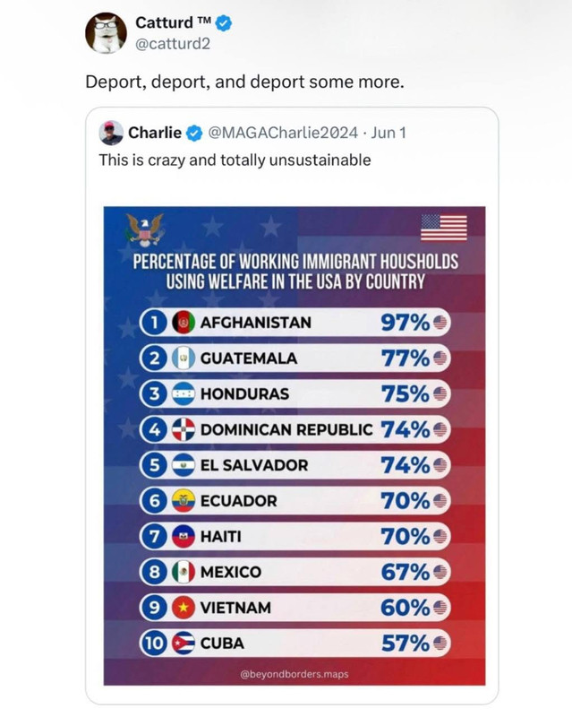Click the eagle seal in the infographic
572x717 pixels.
point(144,229)
